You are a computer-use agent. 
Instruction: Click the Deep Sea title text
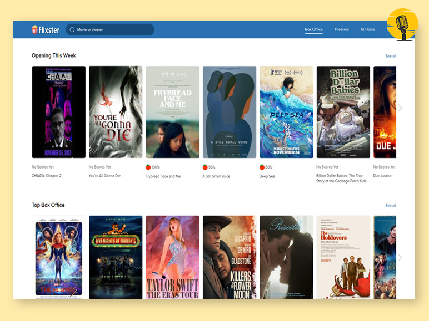click(267, 176)
